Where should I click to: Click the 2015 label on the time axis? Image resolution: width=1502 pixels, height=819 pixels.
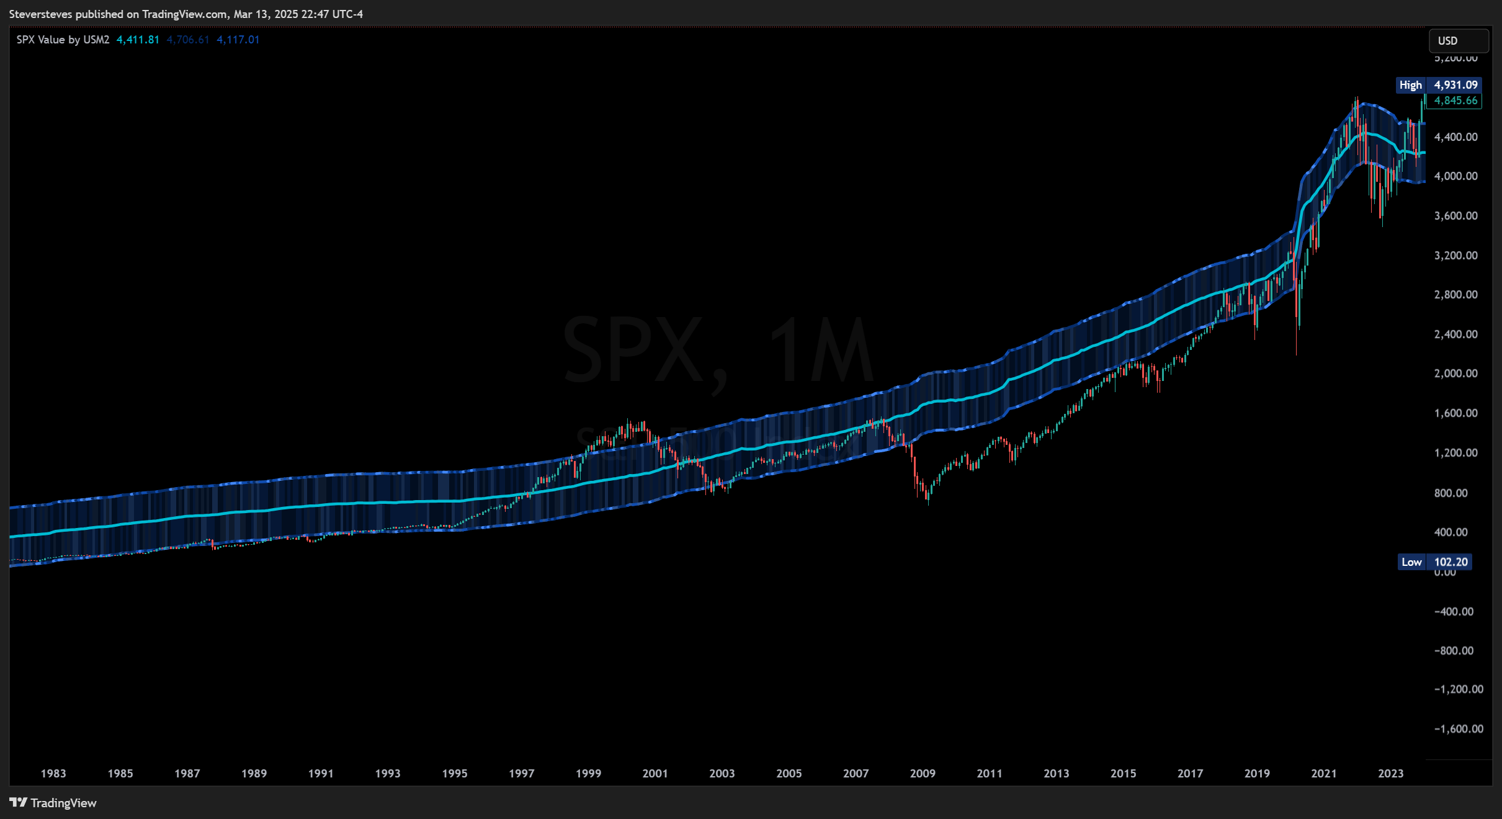(1124, 774)
